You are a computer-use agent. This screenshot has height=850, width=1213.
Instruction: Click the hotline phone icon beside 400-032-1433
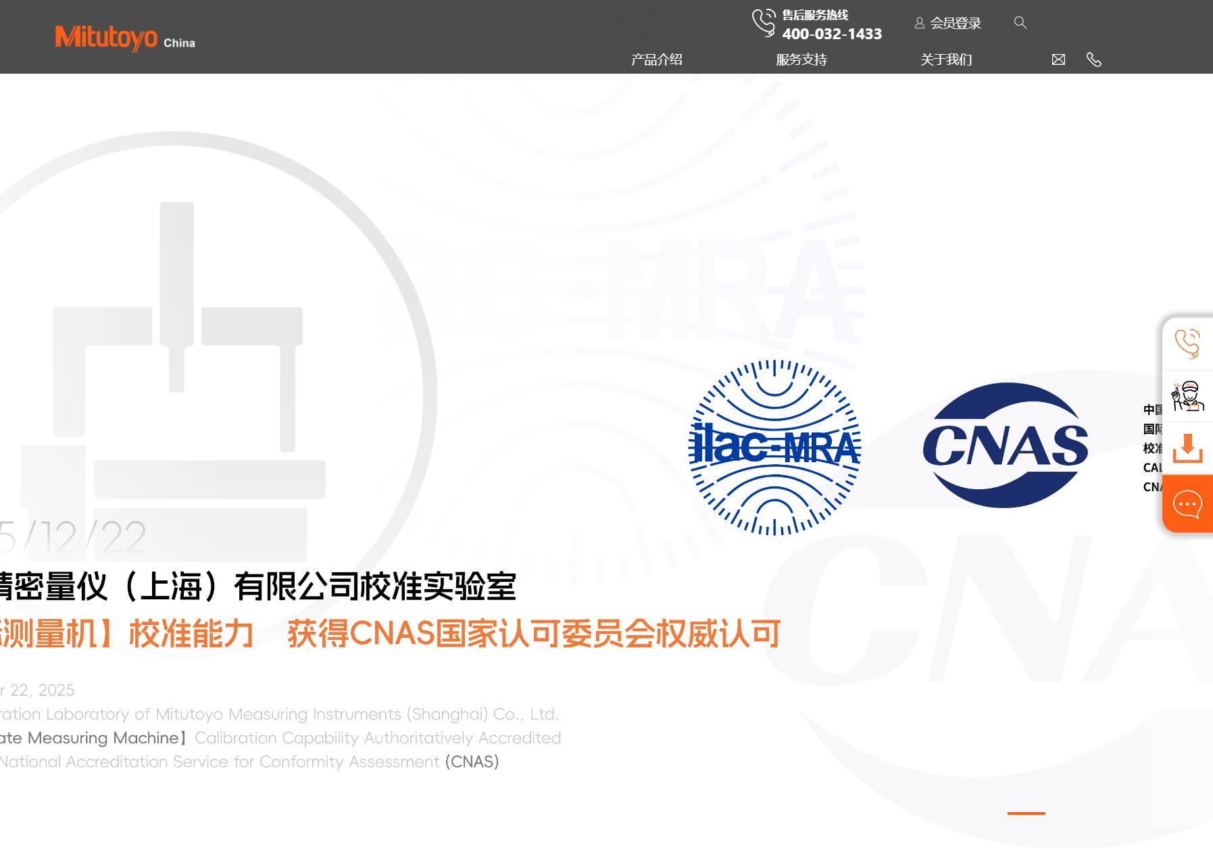pyautogui.click(x=764, y=22)
